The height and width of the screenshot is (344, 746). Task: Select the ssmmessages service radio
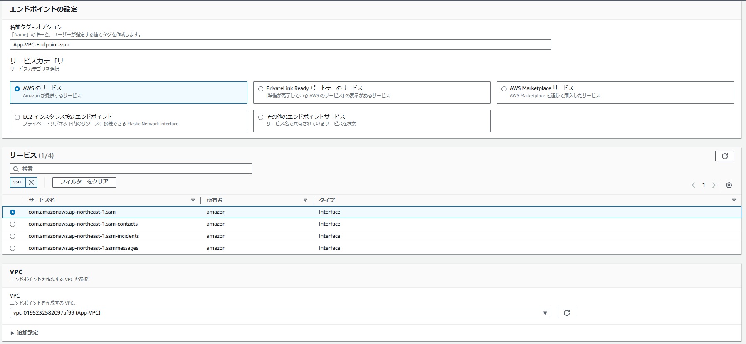point(12,248)
